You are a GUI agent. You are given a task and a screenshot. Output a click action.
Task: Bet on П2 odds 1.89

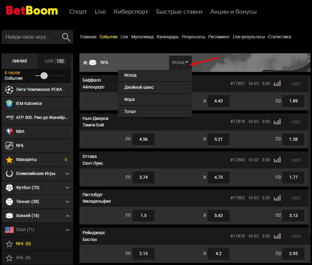tap(293, 101)
